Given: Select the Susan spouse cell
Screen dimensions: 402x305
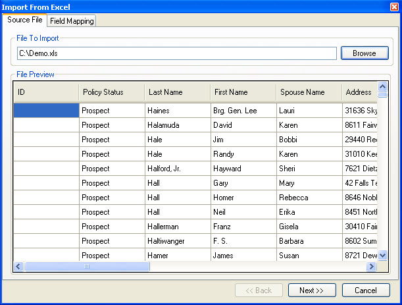Looking at the screenshot, I should coord(309,255).
